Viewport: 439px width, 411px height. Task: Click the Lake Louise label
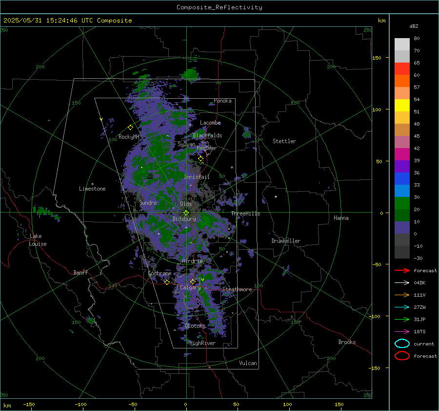pyautogui.click(x=38, y=240)
